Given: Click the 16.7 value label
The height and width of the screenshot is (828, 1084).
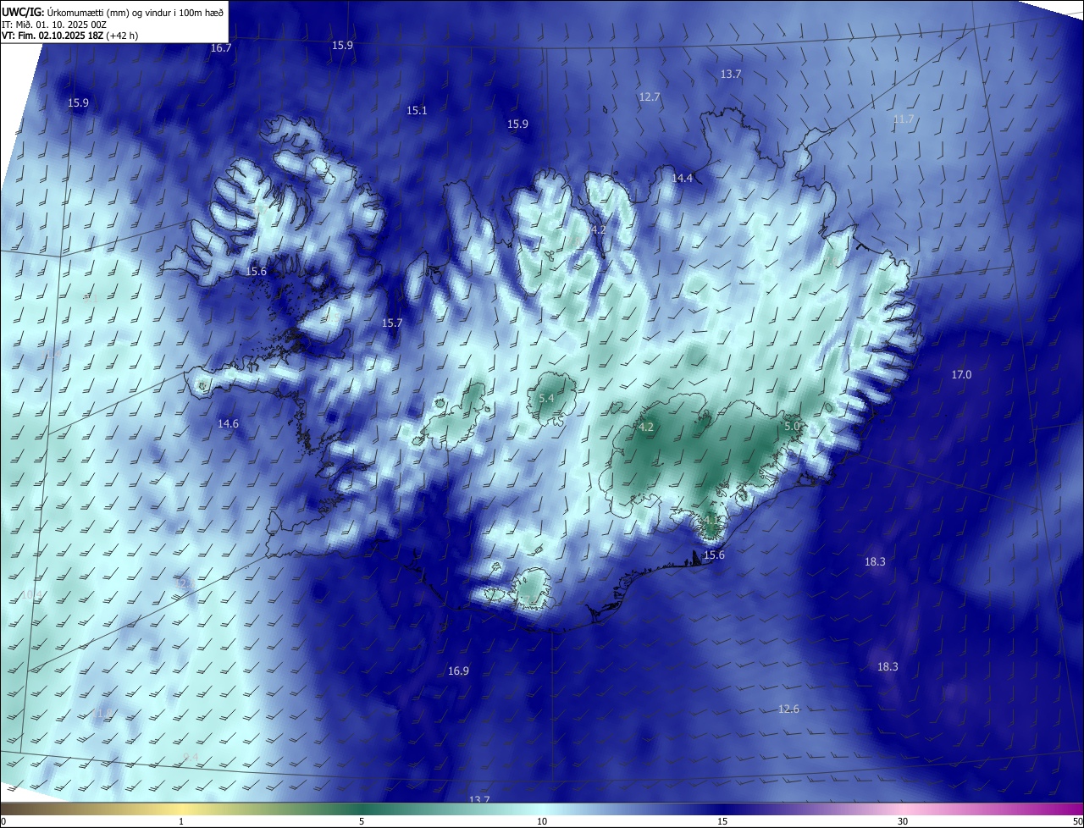Looking at the screenshot, I should pos(221,48).
